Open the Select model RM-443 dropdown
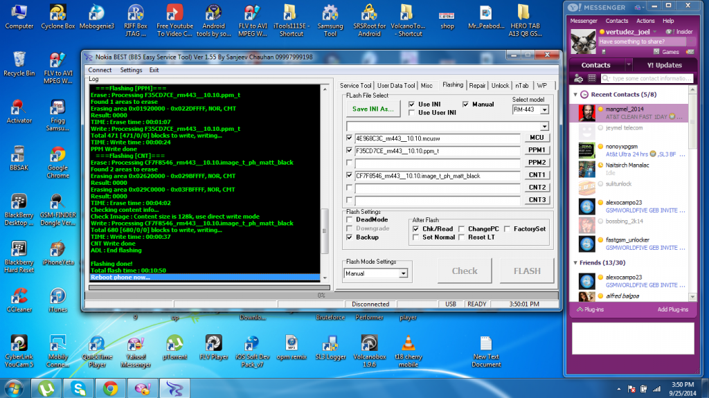The width and height of the screenshot is (709, 398). pyautogui.click(x=544, y=110)
